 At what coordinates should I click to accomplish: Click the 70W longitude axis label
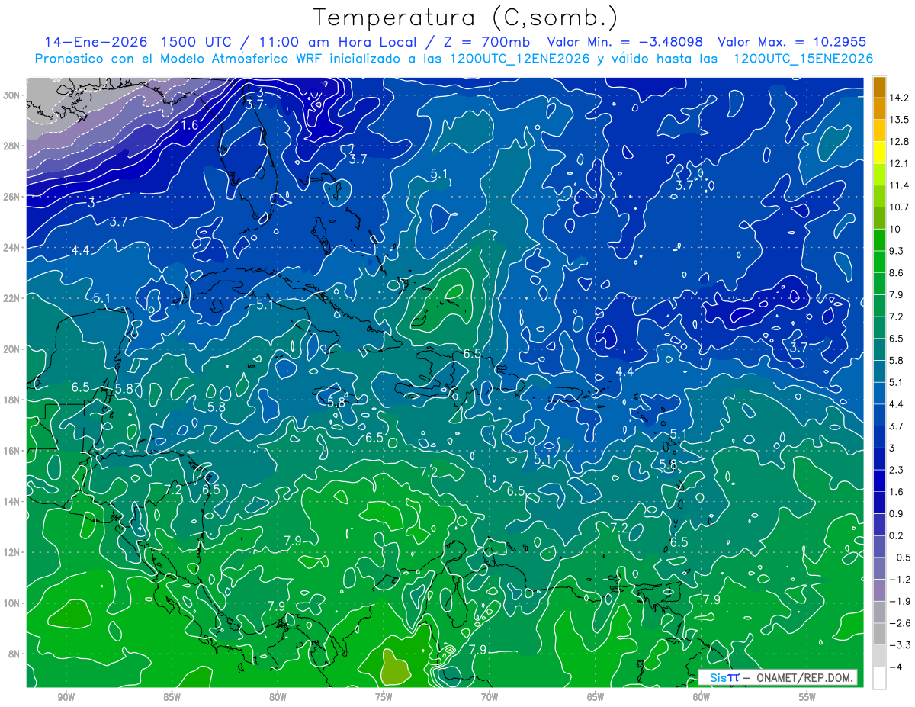(490, 698)
